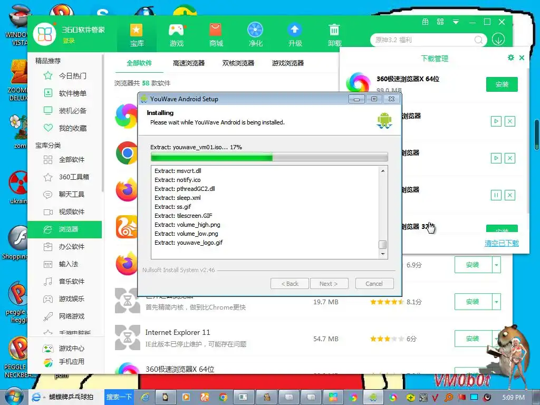Select the 高速浏览器 tab

[x=189, y=63]
